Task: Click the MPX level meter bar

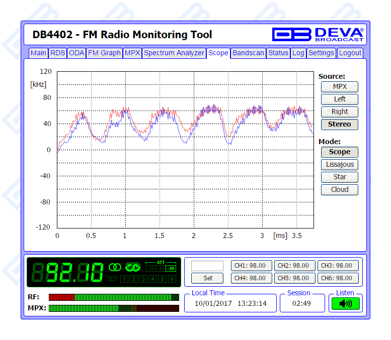Action: (x=114, y=308)
